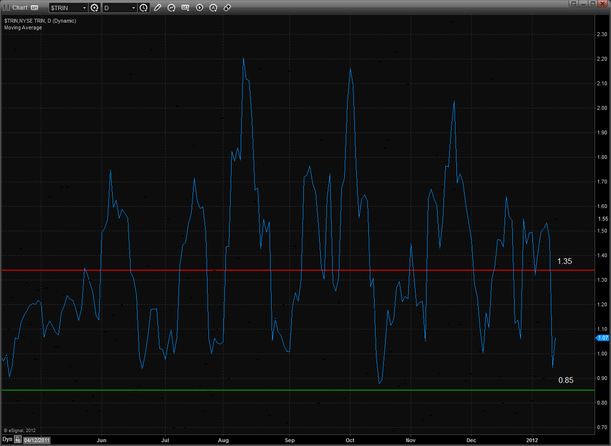Open the D interval dropdown

tap(133, 8)
